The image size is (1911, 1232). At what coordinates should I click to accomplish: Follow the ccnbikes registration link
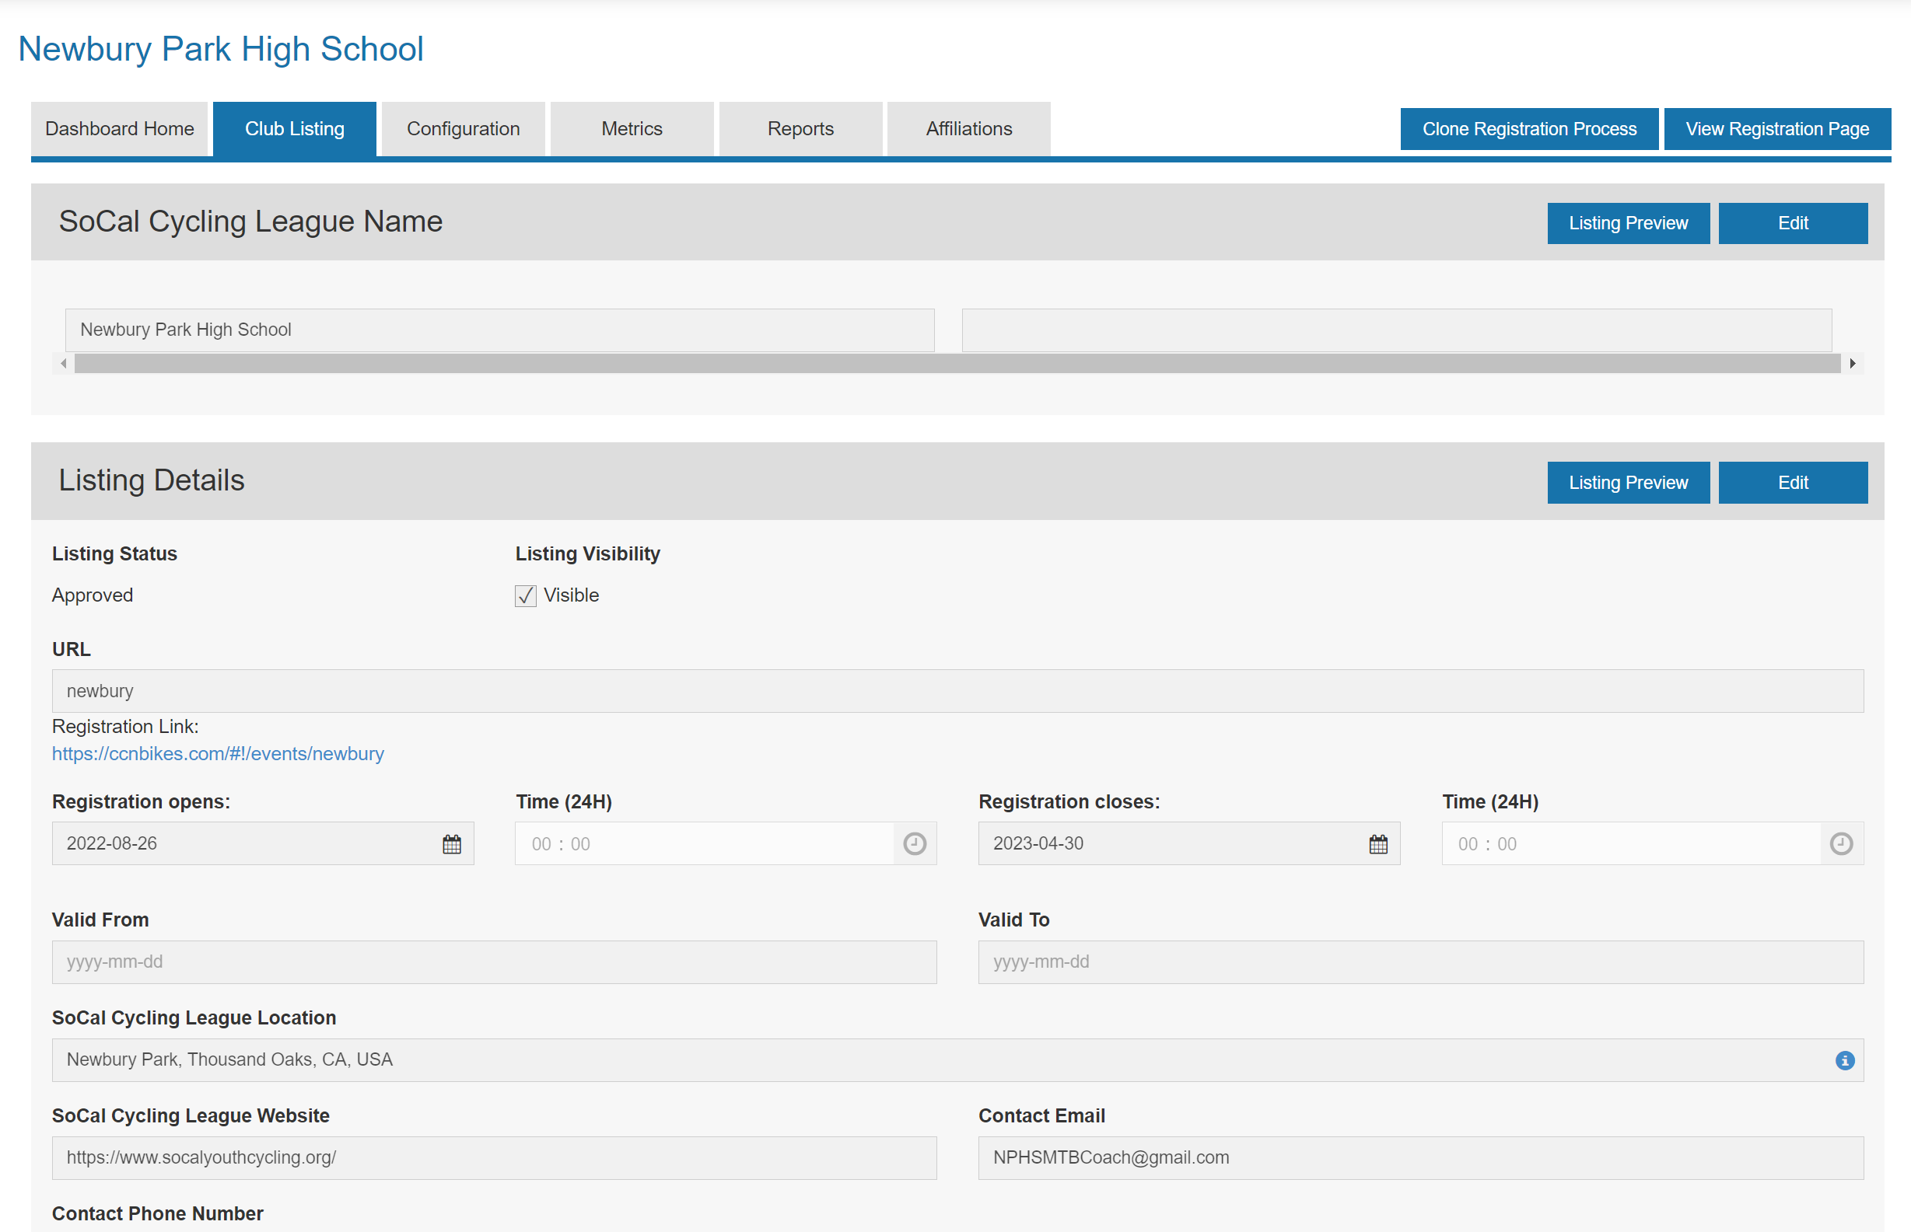(x=218, y=754)
